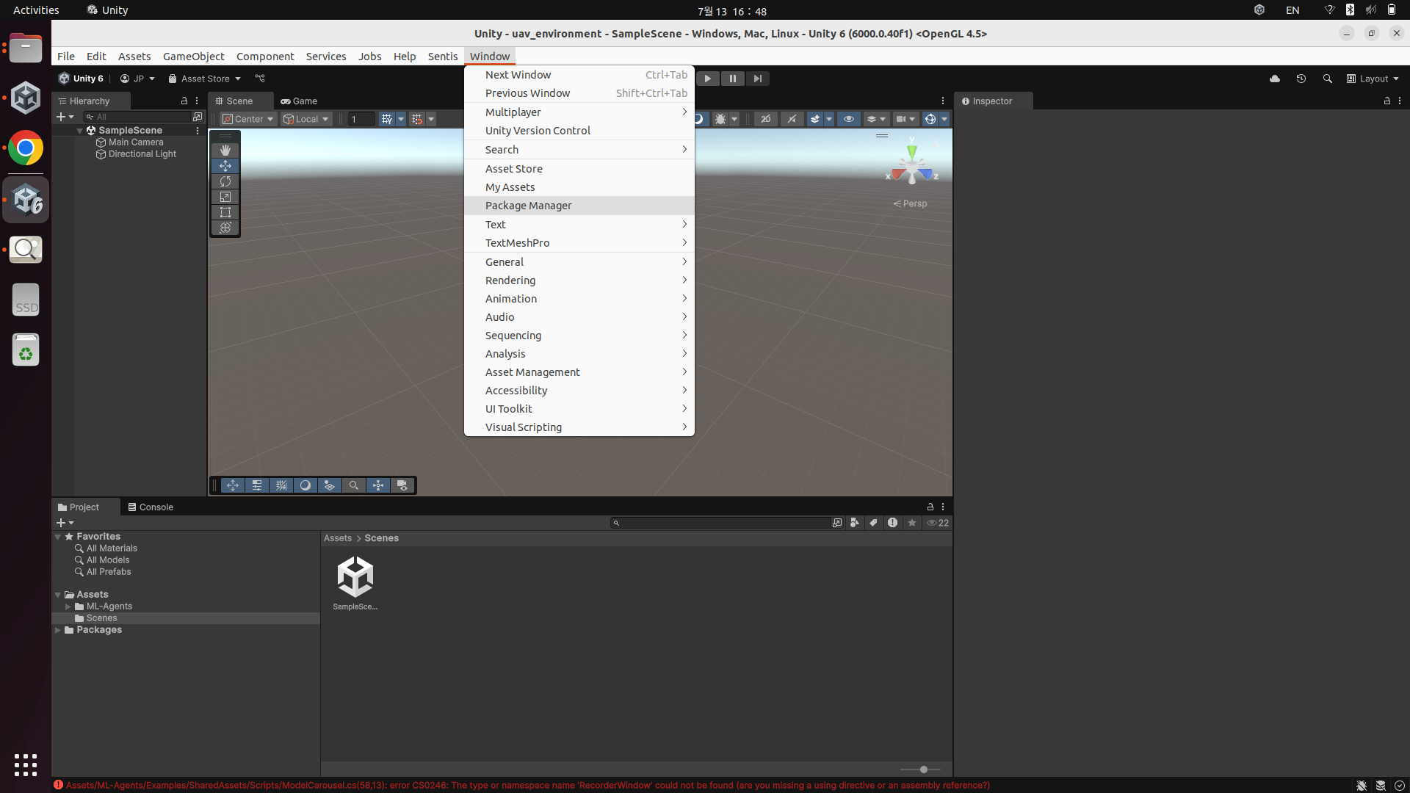Expand the ML-Agents folder

coord(68,606)
